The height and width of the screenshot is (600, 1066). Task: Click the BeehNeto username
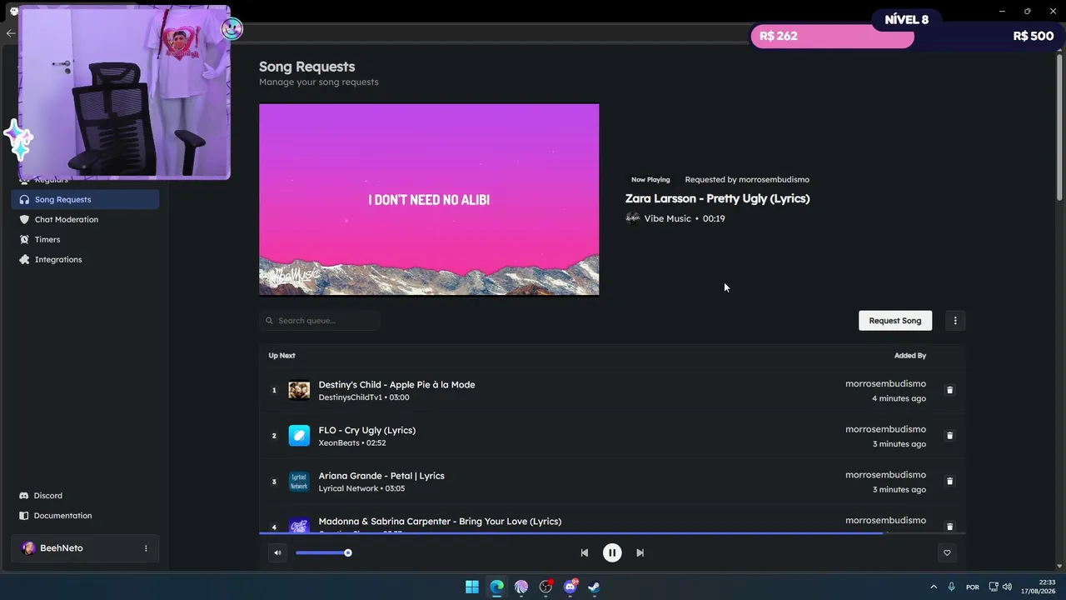[62, 548]
